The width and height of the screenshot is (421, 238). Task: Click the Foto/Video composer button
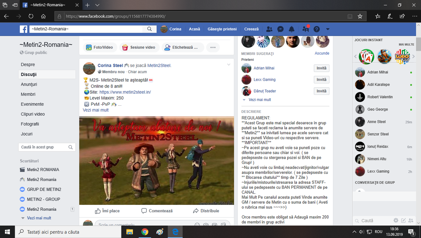coord(99,47)
